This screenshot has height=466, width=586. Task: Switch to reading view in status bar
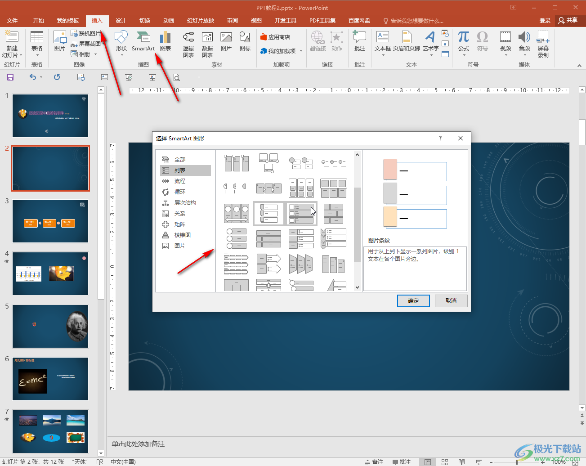(x=461, y=462)
